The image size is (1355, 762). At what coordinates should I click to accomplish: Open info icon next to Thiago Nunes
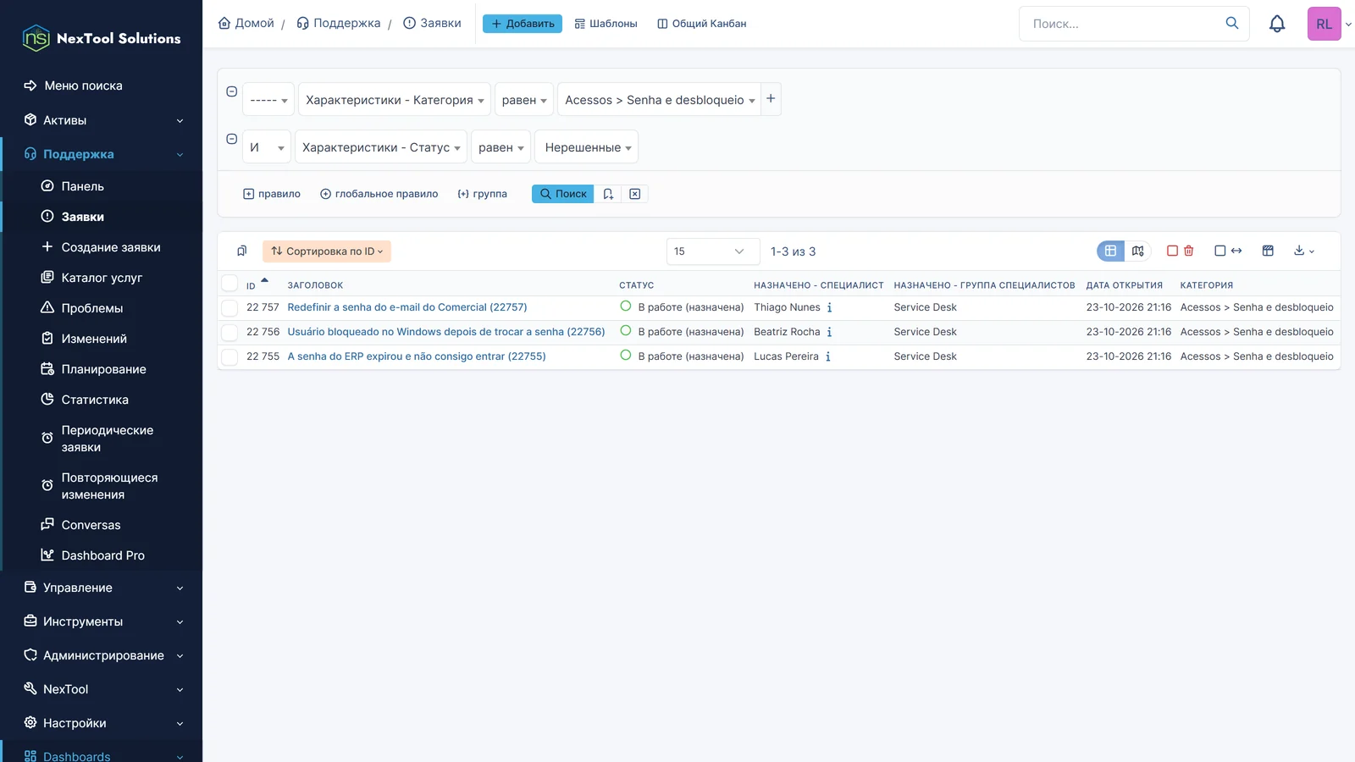pyautogui.click(x=829, y=307)
